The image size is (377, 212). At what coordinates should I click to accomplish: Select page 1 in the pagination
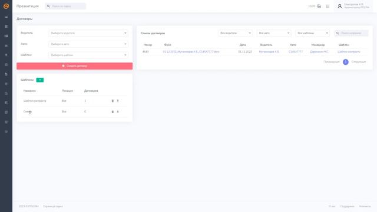click(346, 62)
